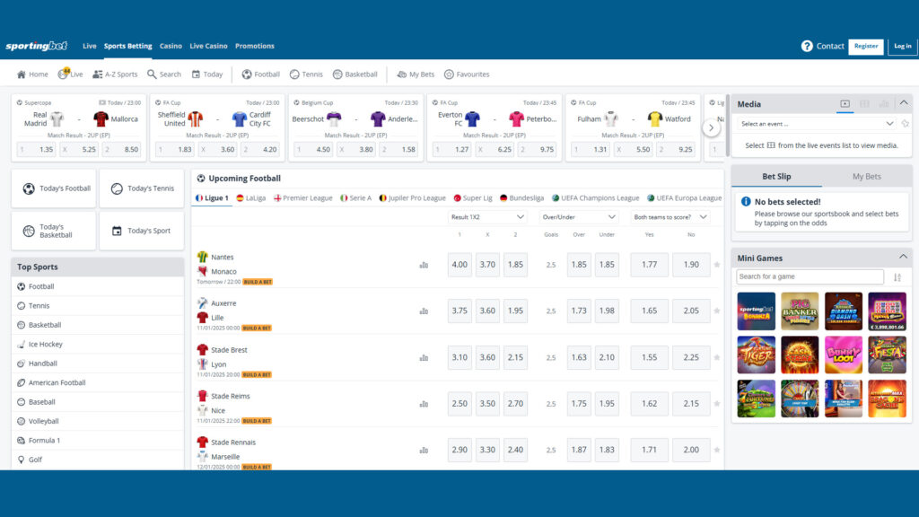Go to Home in sports toolbar
This screenshot has height=517, width=919.
click(32, 74)
